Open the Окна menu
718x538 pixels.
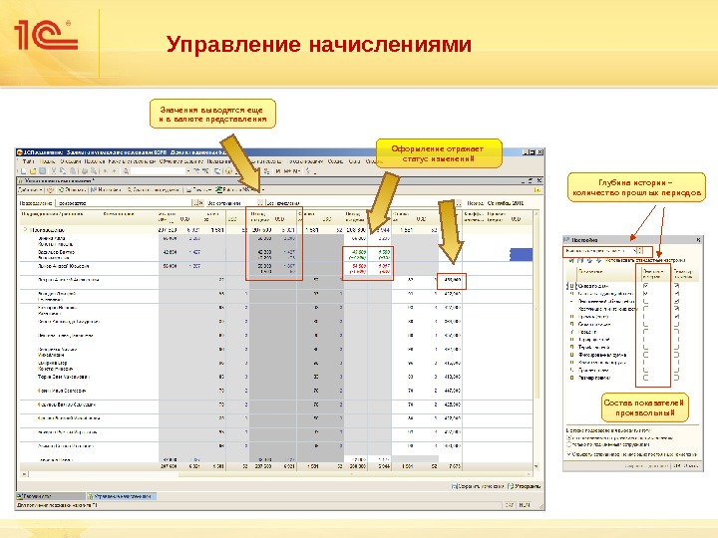pos(354,161)
